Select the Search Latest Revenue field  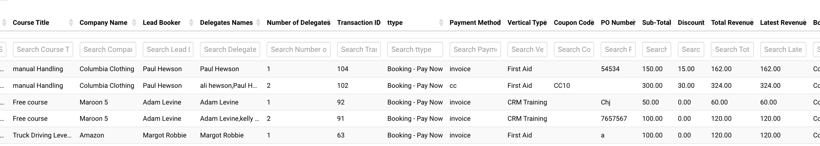tap(783, 49)
